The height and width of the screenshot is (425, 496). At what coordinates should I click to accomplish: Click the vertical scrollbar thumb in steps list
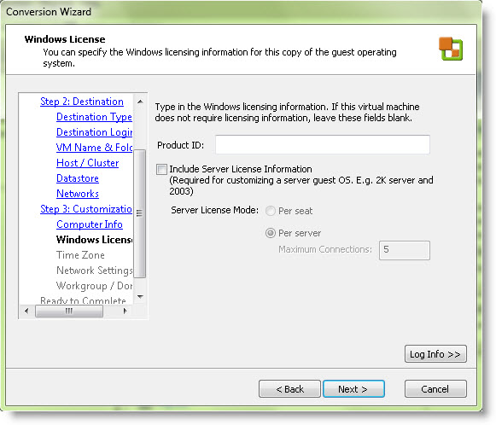point(139,213)
